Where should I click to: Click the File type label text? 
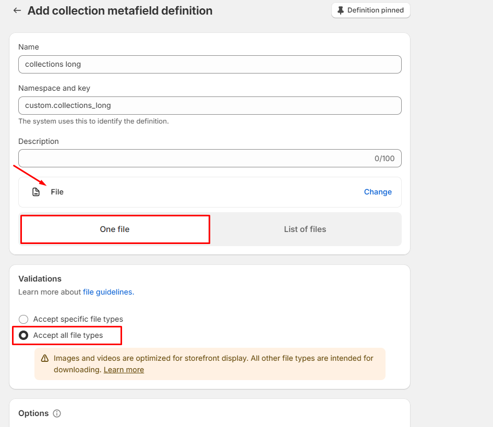point(57,192)
